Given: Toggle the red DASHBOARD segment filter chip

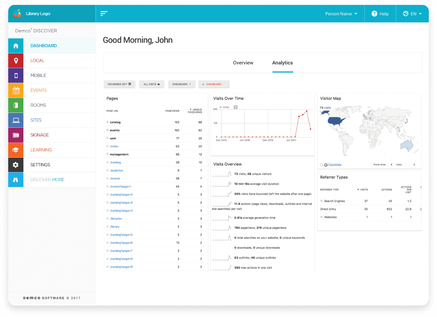Looking at the screenshot, I should [x=213, y=84].
